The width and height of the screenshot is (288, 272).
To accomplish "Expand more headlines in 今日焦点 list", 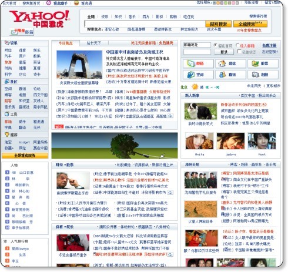I will tap(170, 116).
